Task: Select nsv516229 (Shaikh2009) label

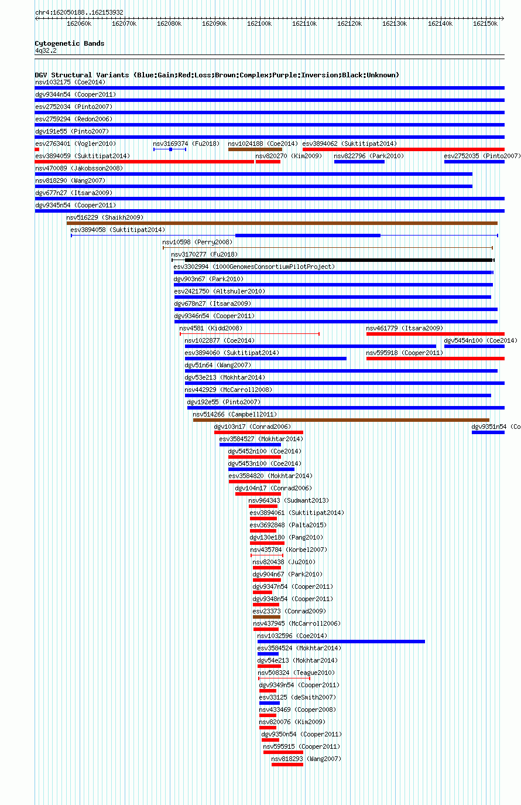Action: click(105, 217)
